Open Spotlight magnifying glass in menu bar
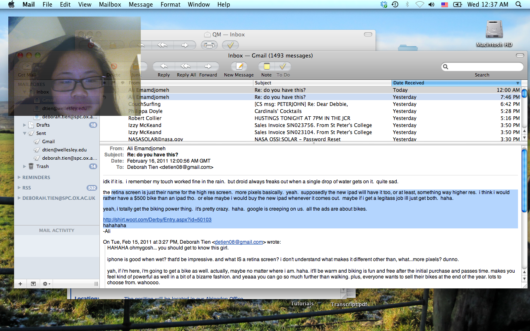 [518, 5]
